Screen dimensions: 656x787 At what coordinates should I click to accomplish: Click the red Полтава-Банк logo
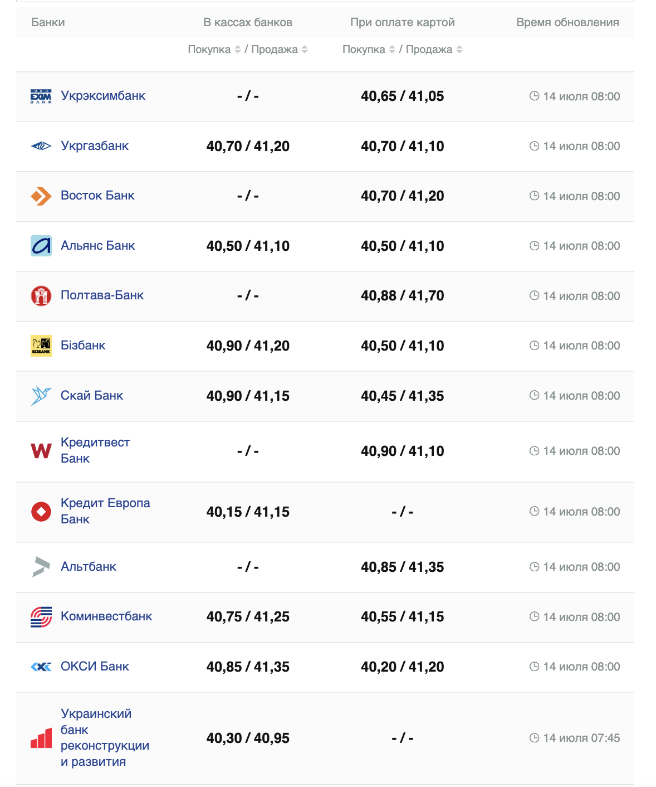41,295
